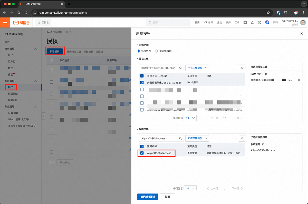Remove AliyunOSSFullAccess from selected policies
308x204 pixels.
(299, 150)
